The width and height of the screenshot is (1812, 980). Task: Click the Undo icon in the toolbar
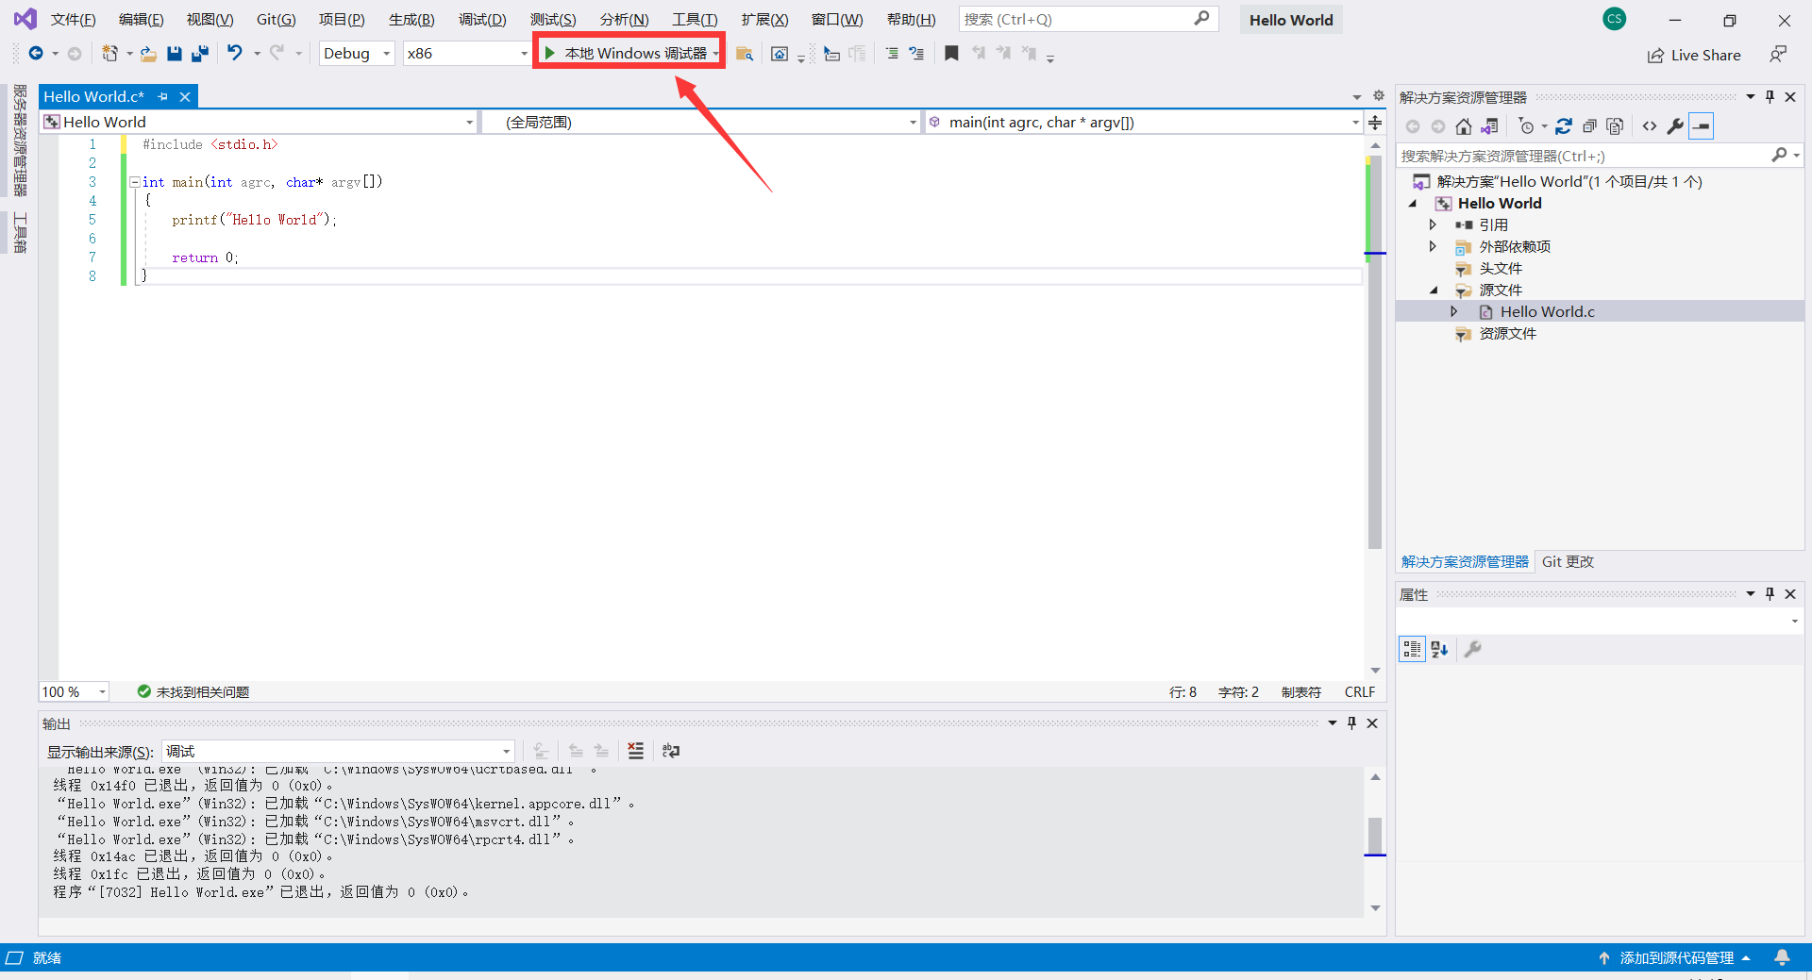235,53
